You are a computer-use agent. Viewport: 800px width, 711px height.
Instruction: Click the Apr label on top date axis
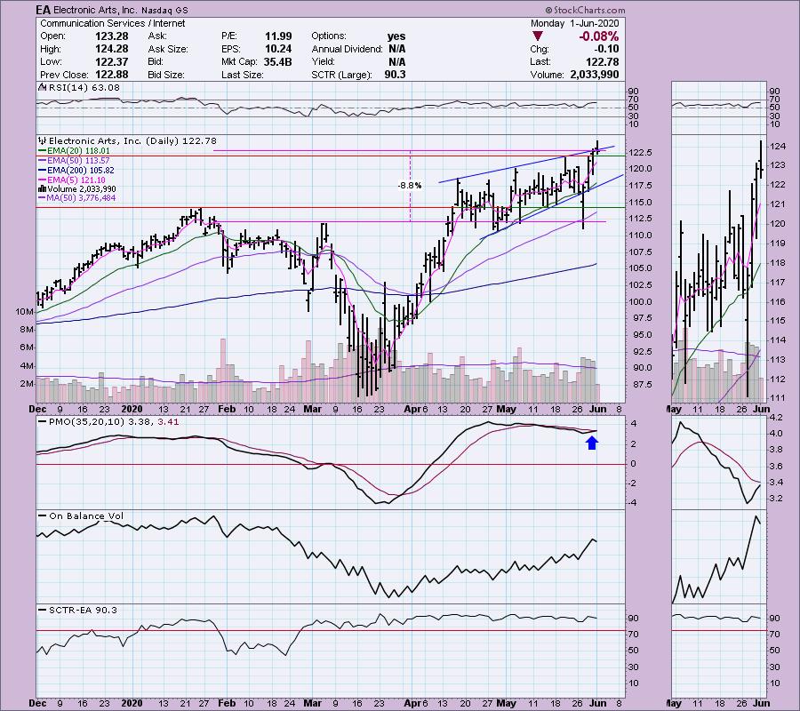(412, 409)
